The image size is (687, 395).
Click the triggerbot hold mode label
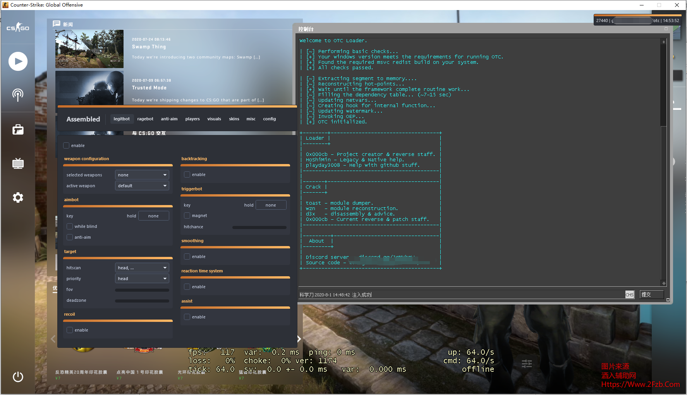249,205
